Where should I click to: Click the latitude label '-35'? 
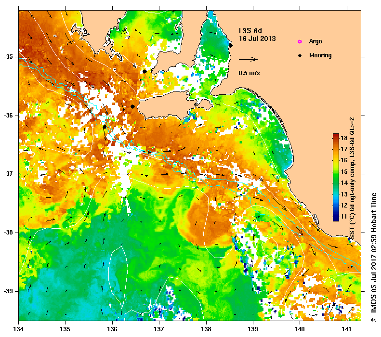tap(8, 57)
